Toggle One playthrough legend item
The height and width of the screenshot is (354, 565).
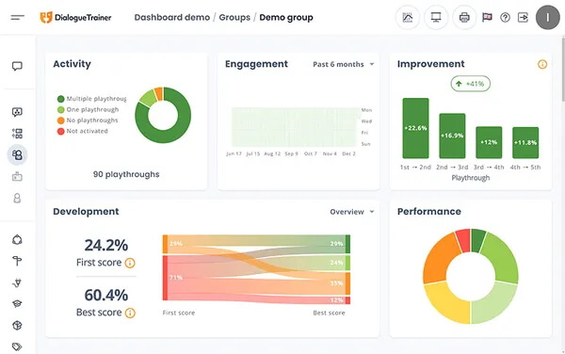pyautogui.click(x=88, y=109)
